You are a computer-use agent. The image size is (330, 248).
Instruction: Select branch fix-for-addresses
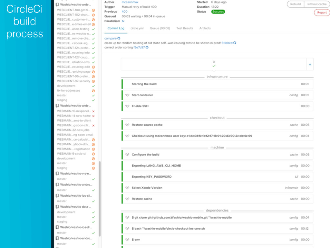point(68,90)
